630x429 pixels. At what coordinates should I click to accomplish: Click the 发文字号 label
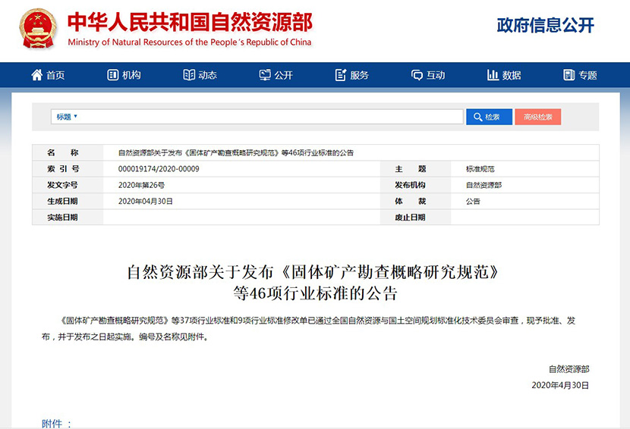click(x=62, y=185)
